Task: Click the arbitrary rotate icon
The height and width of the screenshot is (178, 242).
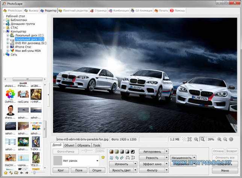Action: pos(111,158)
